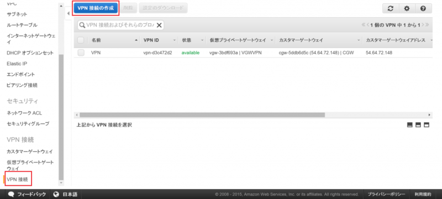Click the vpn-d3c472d2 ID cell
The width and height of the screenshot is (442, 199).
(x=158, y=53)
